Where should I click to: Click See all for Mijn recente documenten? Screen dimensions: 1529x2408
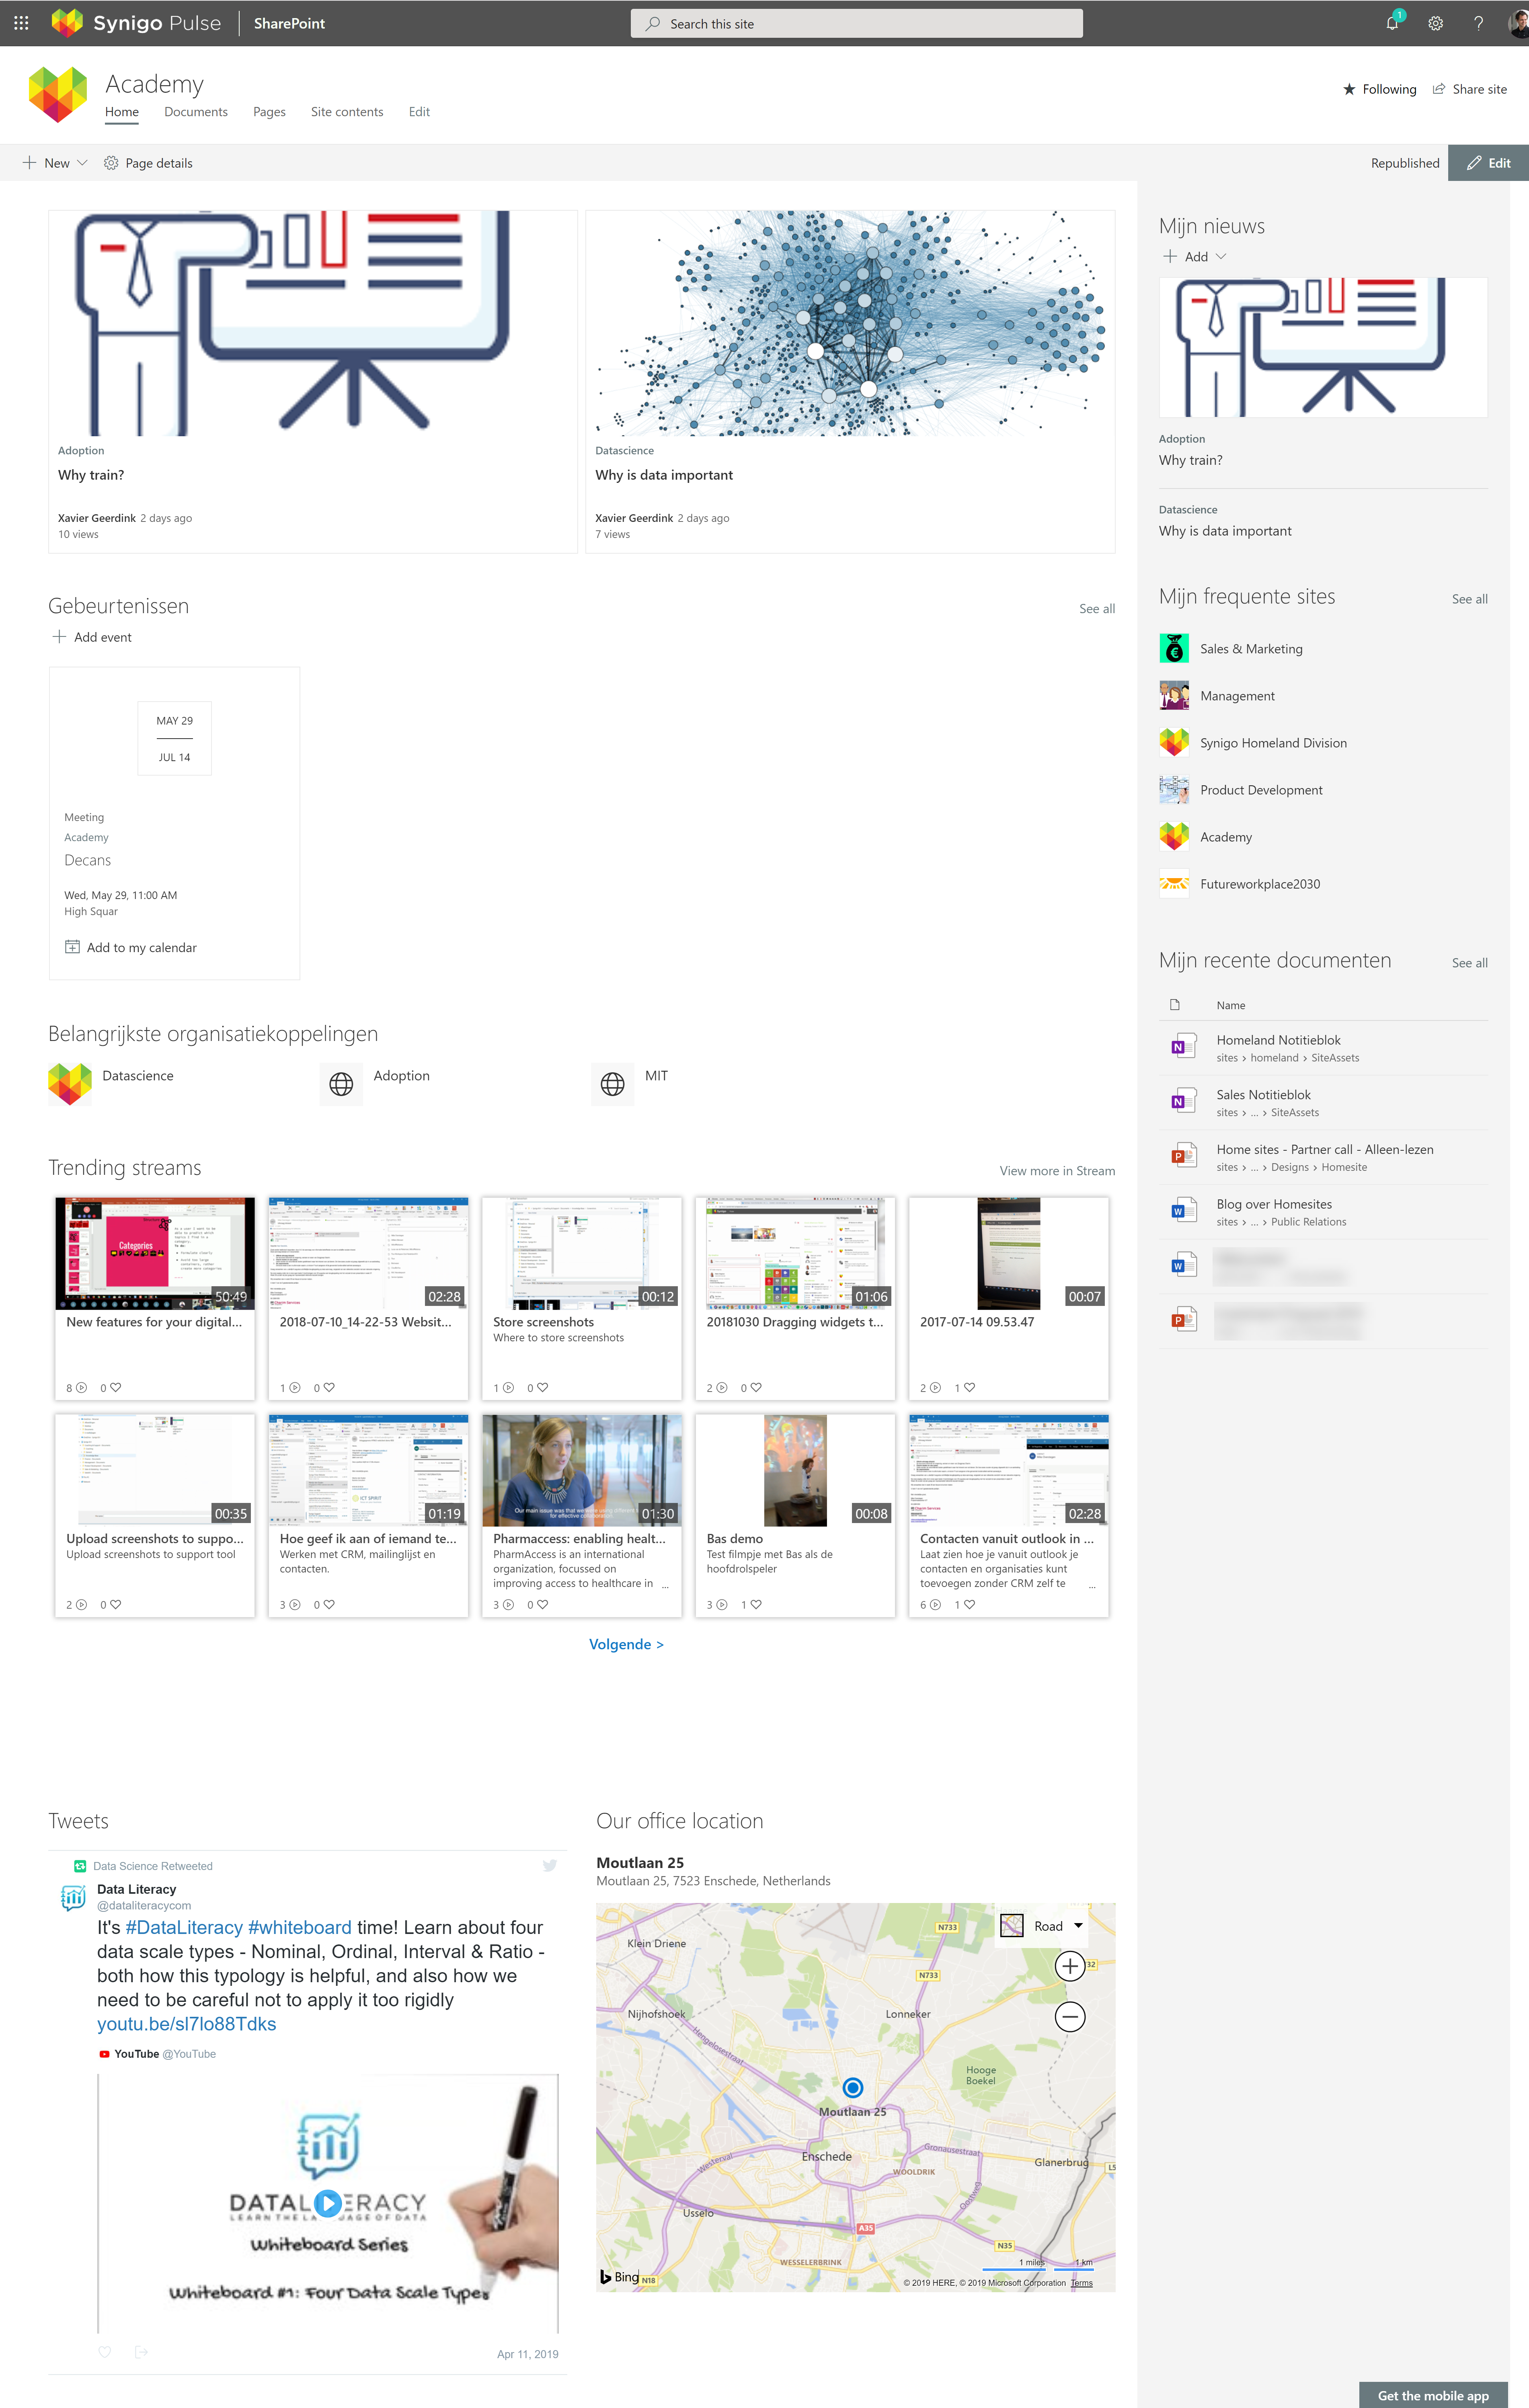coord(1469,963)
